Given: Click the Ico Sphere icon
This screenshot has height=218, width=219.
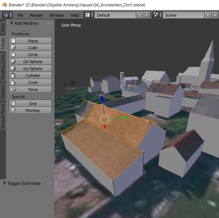Looking at the screenshot, I should tap(13, 69).
